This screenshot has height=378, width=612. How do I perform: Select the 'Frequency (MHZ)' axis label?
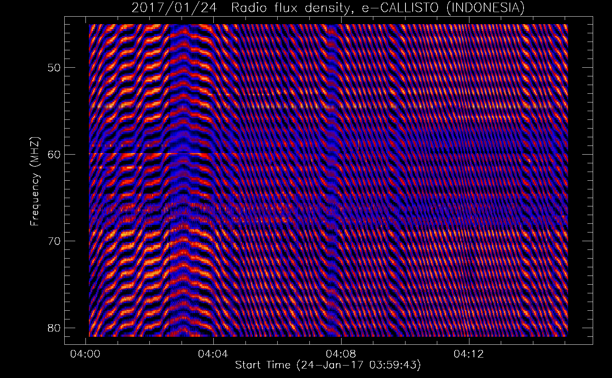click(35, 181)
